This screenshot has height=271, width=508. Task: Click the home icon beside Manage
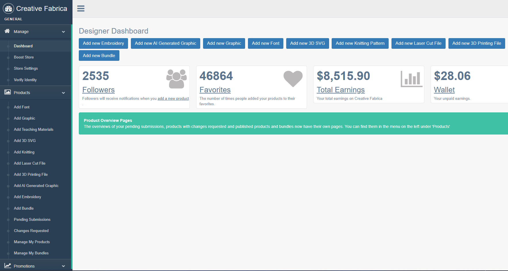[x=7, y=31]
